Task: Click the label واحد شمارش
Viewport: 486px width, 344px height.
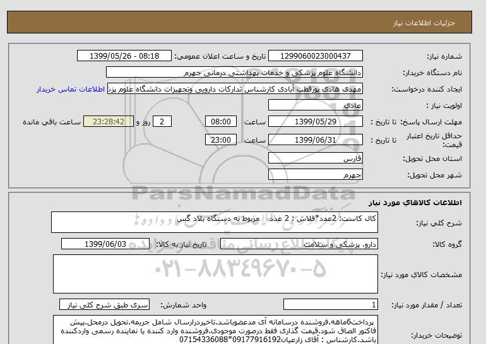Action: point(183,305)
